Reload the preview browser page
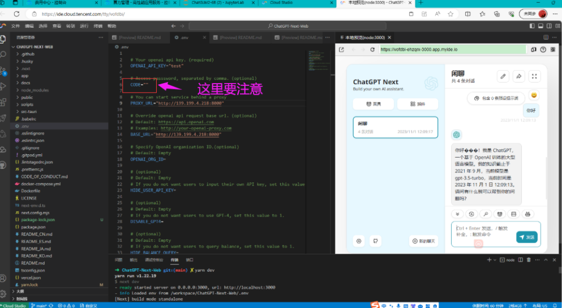562x308 pixels. pos(372,49)
